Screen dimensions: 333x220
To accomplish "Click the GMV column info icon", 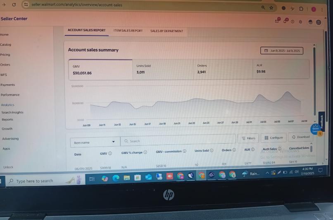I will pos(110,154).
